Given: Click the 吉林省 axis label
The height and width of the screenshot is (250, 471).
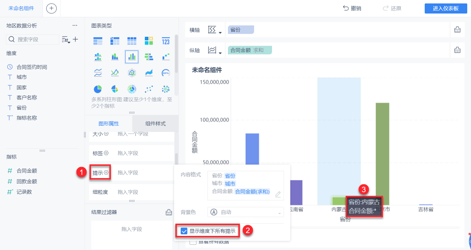Looking at the screenshot, I should (426, 209).
